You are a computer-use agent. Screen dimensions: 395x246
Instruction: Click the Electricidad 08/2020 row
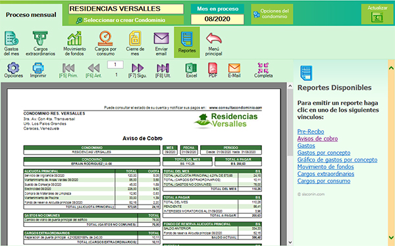point(92,189)
